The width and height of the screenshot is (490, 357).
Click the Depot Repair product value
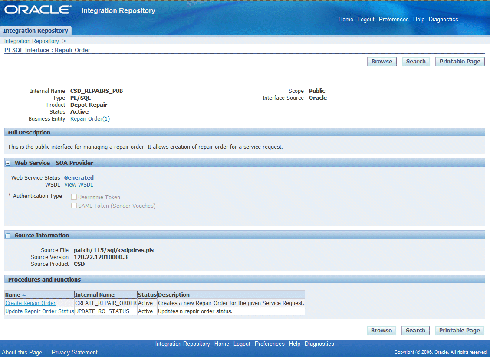(89, 105)
